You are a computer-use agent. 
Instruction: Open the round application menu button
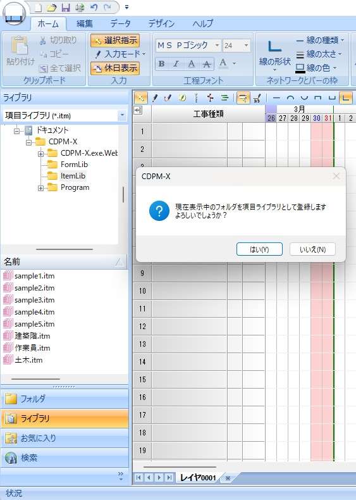[x=14, y=14]
